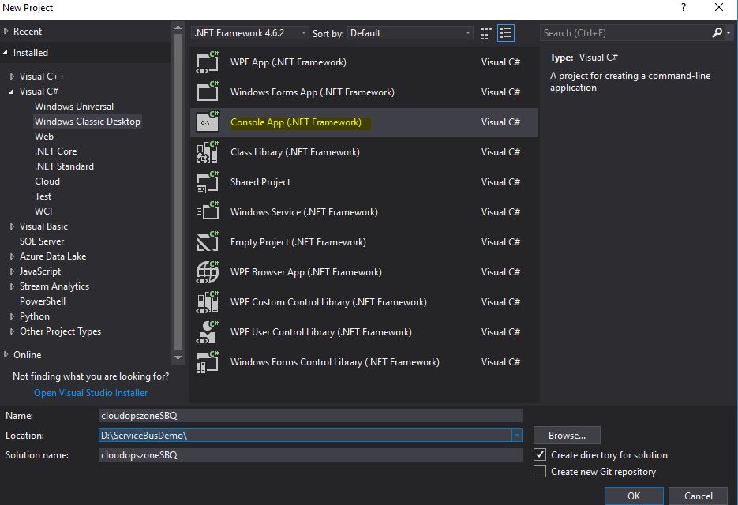This screenshot has width=738, height=505.
Task: Select the WCF category
Action: point(44,211)
